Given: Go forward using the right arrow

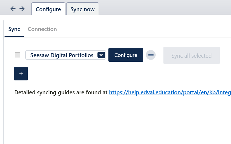Looking at the screenshot, I should (x=22, y=9).
